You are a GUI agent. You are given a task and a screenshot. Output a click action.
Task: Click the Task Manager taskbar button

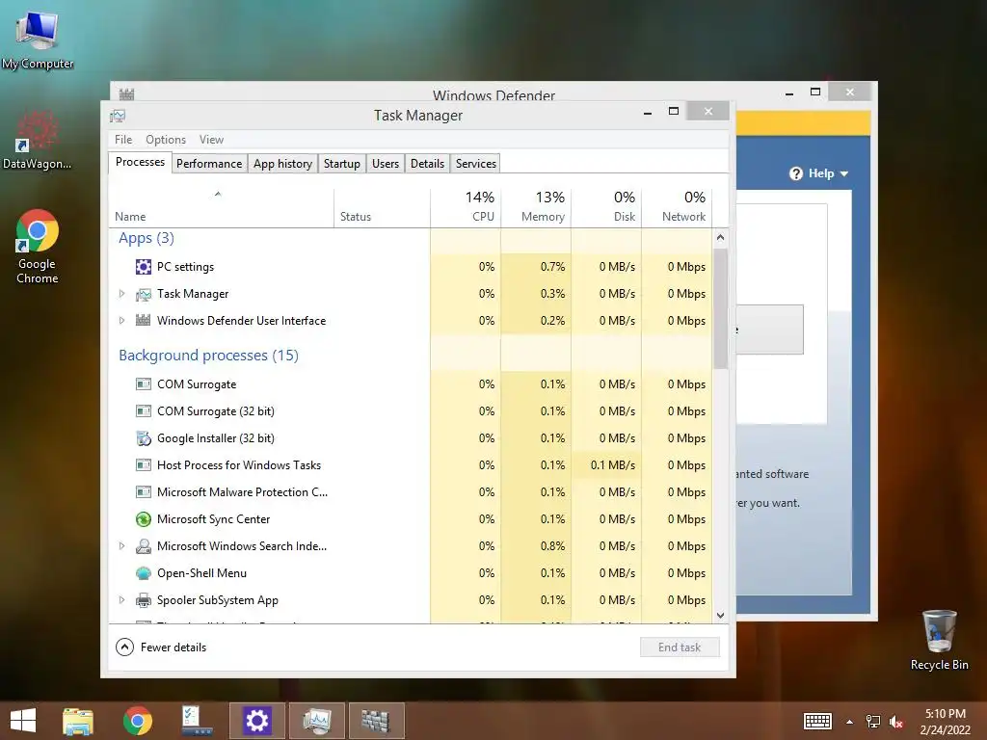coord(316,721)
